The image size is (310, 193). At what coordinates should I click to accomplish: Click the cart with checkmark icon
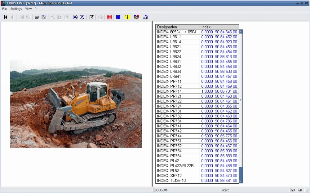pos(44,17)
